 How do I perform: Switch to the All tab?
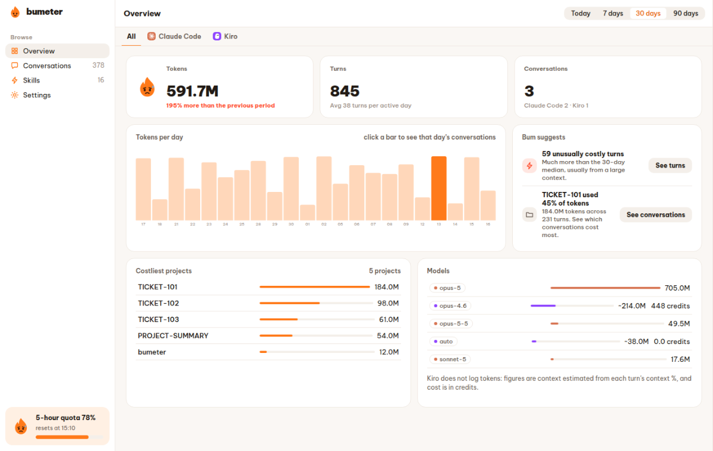point(131,36)
